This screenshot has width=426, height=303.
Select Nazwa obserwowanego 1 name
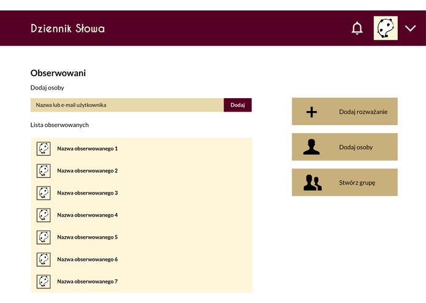(x=87, y=148)
